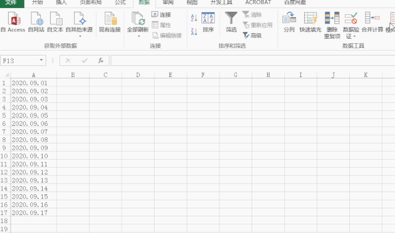Sort descending Z to A
This screenshot has width=395, height=233.
pyautogui.click(x=193, y=31)
